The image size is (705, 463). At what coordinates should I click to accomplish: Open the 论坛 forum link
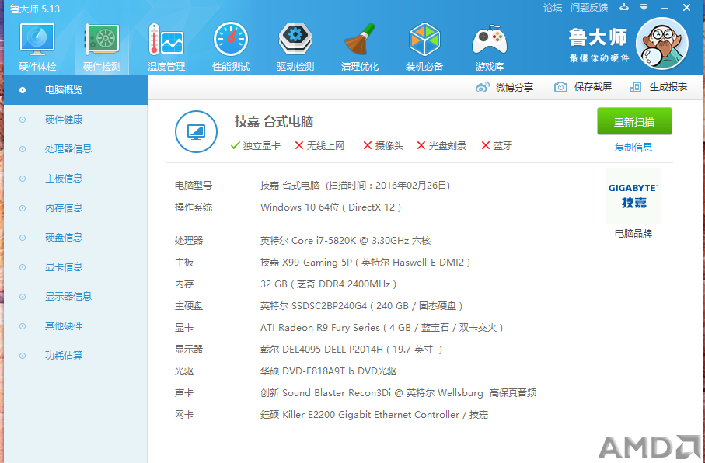pos(552,8)
